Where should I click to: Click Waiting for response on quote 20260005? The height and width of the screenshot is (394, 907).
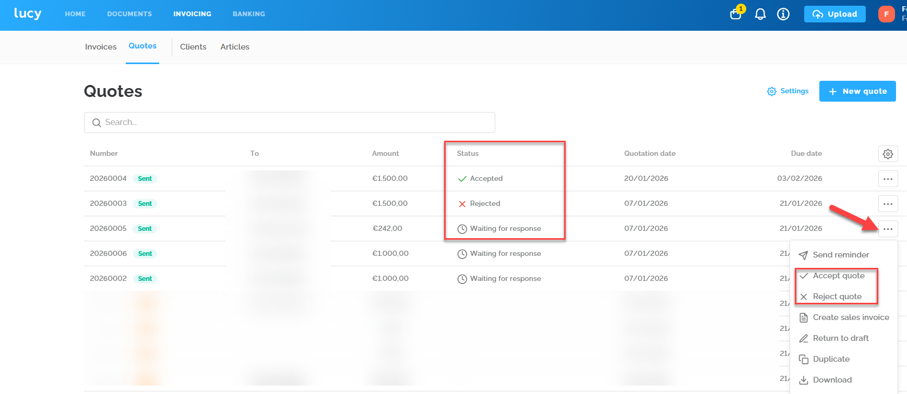click(x=499, y=229)
